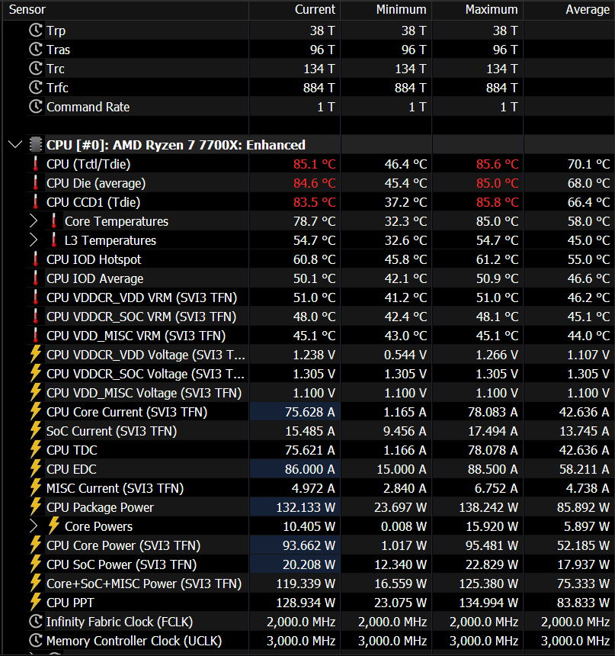Screen dimensions: 615x656
Task: Click the thermometer icon for CPU VDD_MISC VRM
Action: click(36, 336)
